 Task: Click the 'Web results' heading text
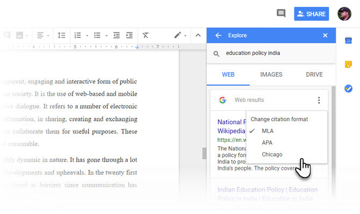coord(249,100)
